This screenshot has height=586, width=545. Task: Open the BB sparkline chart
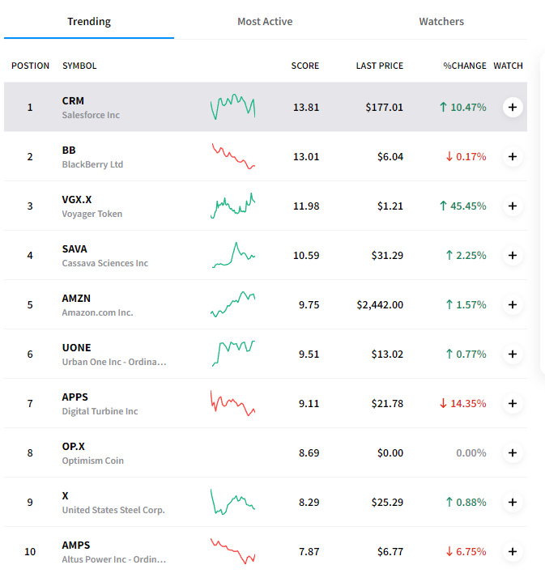point(233,156)
